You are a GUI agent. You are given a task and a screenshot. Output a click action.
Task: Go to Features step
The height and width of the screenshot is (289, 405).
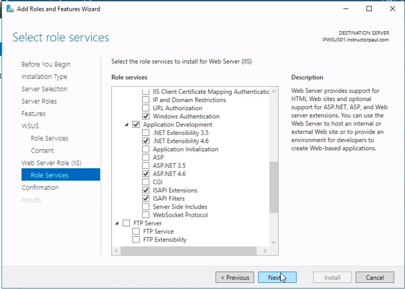pyautogui.click(x=33, y=114)
